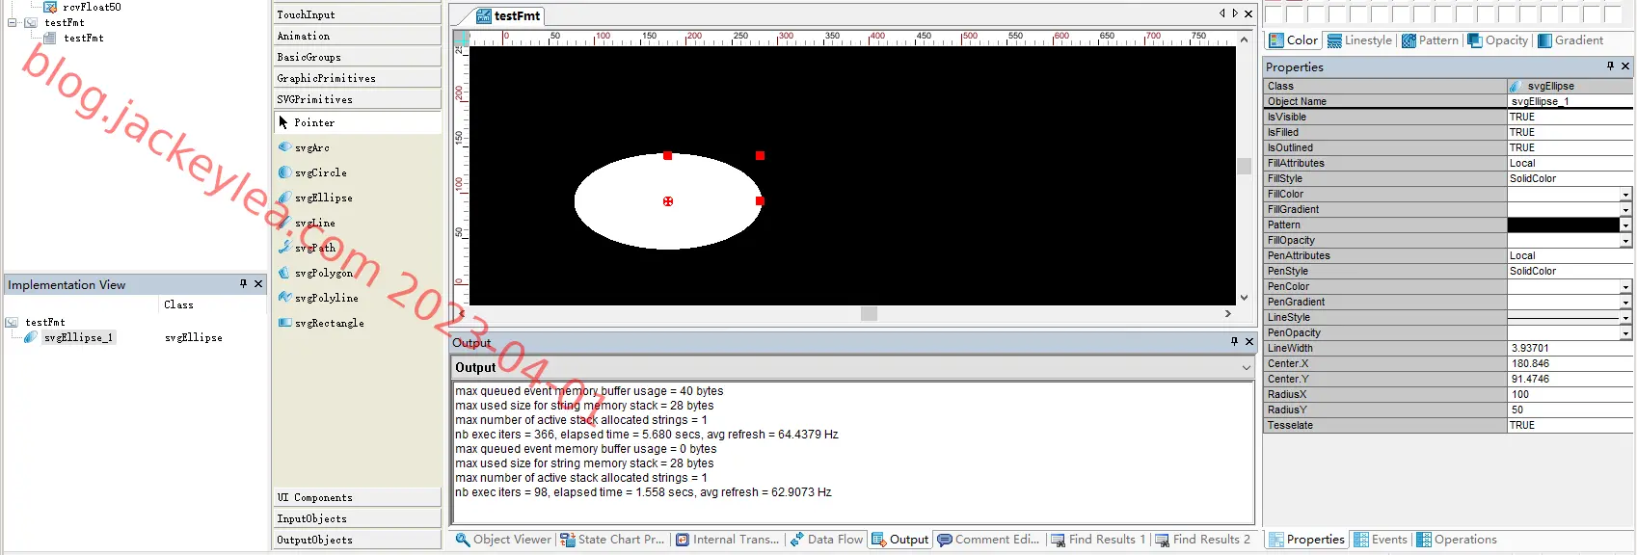This screenshot has width=1637, height=555.
Task: Collapse the SVGPrimitives toolbox group
Action: click(357, 99)
